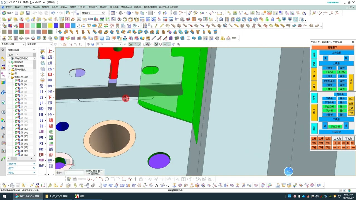Collapse the 模型历史记录 tree node
Viewport: 356px width, 200px height.
point(9,77)
